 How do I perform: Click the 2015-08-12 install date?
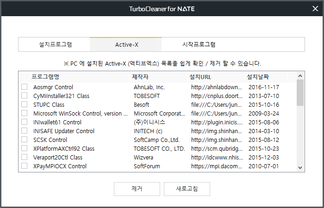(264, 140)
